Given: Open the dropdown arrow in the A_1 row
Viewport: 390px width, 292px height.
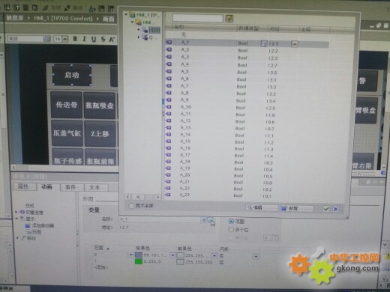Looking at the screenshot, I should click(295, 44).
